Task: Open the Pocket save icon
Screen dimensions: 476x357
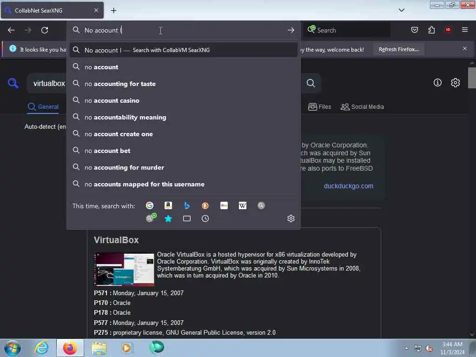Action: [x=414, y=30]
